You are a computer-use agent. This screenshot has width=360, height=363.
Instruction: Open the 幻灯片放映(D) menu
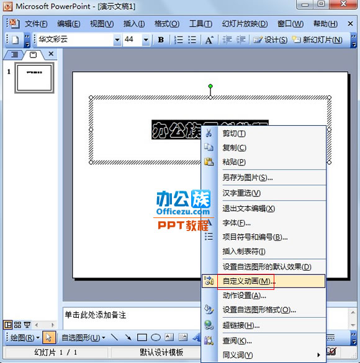coord(245,24)
